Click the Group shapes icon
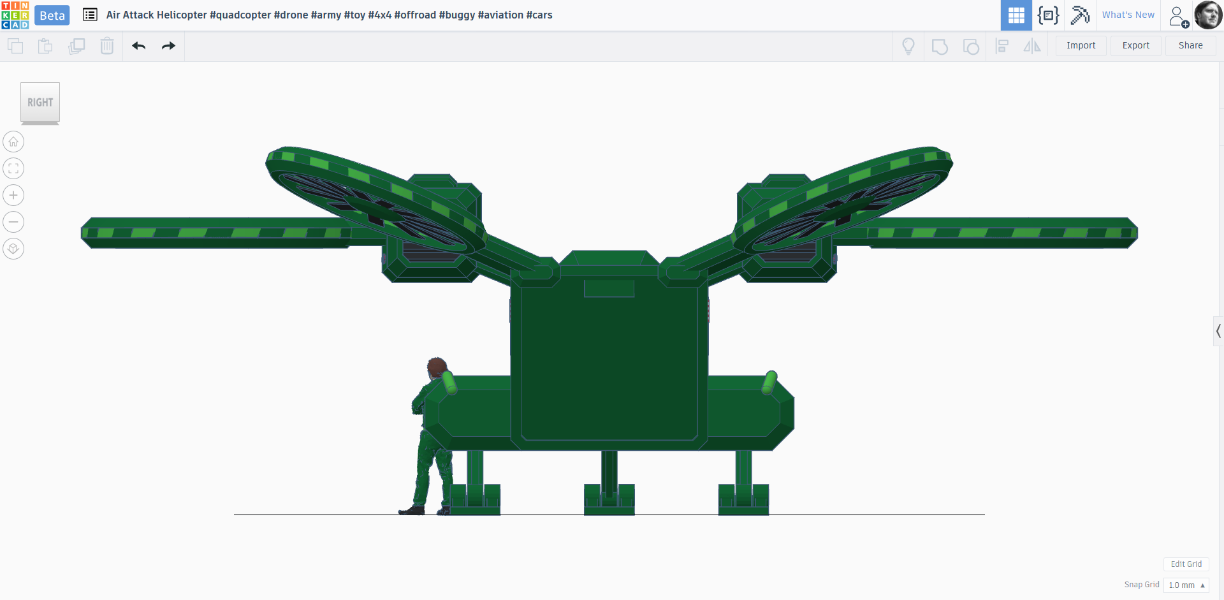 pos(940,47)
